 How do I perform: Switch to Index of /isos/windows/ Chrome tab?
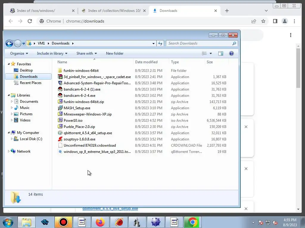click(42, 11)
